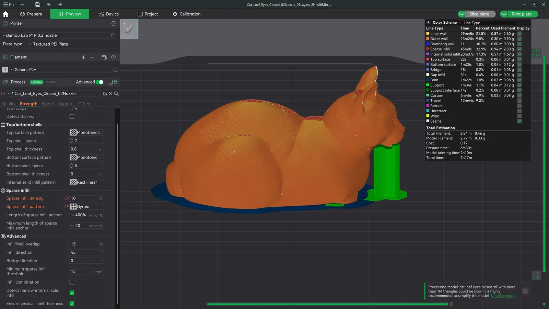Toggle the Advanced settings switch
Screen dimensions: 549x309
(100, 82)
